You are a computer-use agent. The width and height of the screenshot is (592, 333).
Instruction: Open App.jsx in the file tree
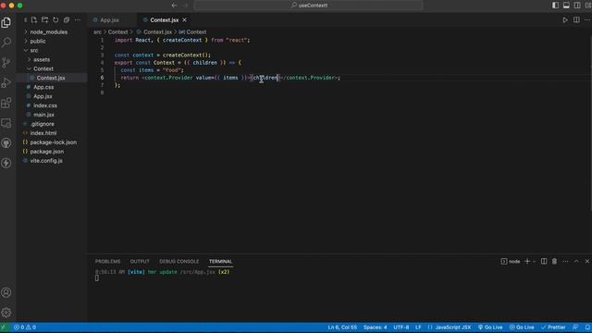coord(43,96)
